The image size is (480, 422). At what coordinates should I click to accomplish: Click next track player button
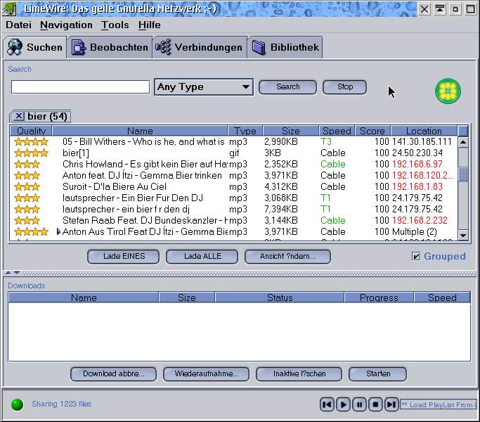point(391,405)
